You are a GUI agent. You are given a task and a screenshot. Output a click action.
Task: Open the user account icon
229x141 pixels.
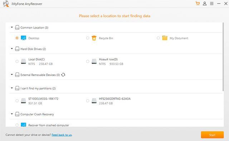[x=205, y=4]
